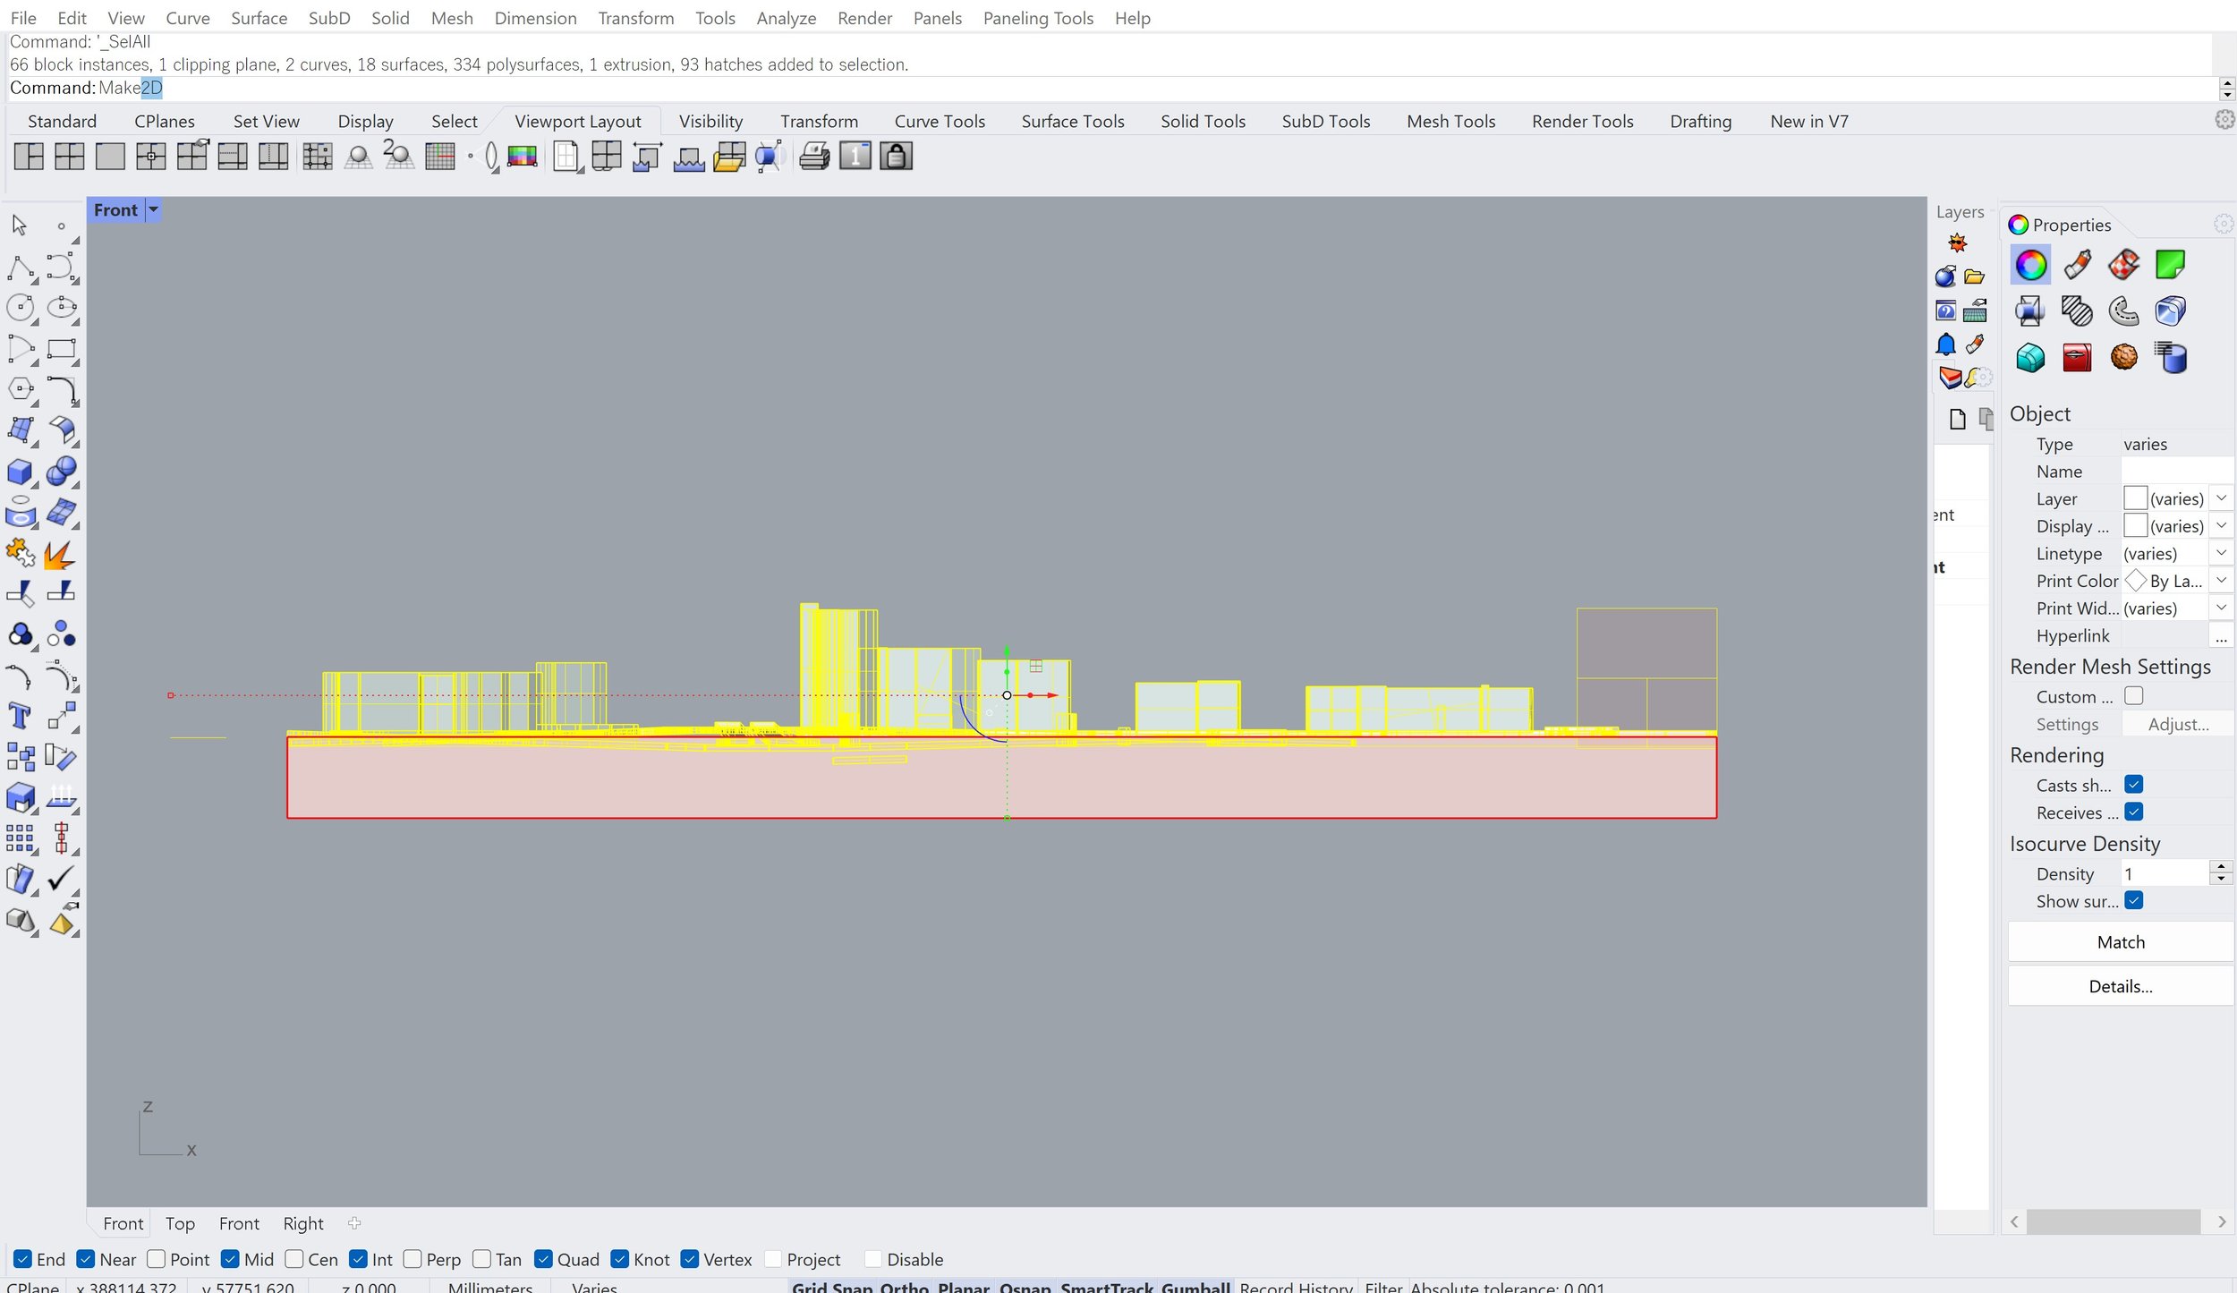Toggle the End object snap
Image resolution: width=2237 pixels, height=1293 pixels.
(23, 1259)
